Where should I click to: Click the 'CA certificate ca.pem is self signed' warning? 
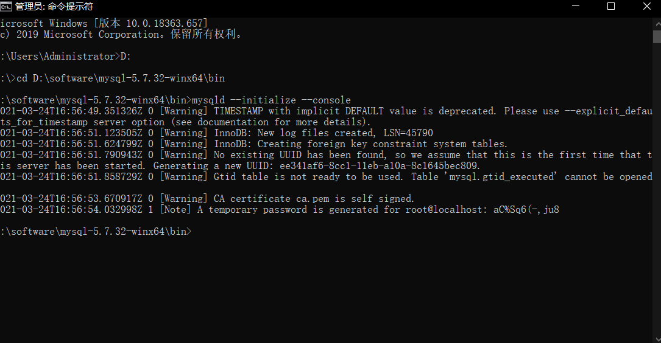point(314,199)
